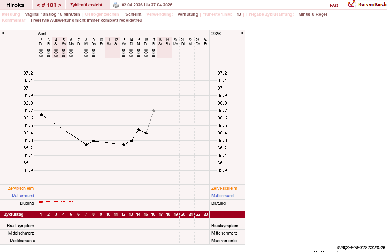Click the April month label
Viewport: 387px width, 252px height.
click(x=42, y=34)
